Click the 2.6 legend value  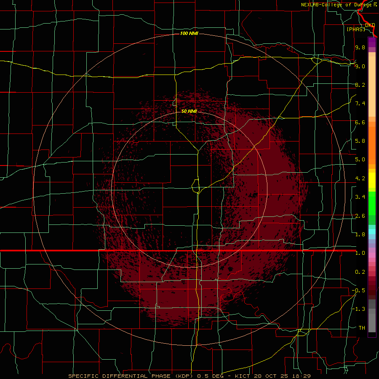(x=360, y=216)
